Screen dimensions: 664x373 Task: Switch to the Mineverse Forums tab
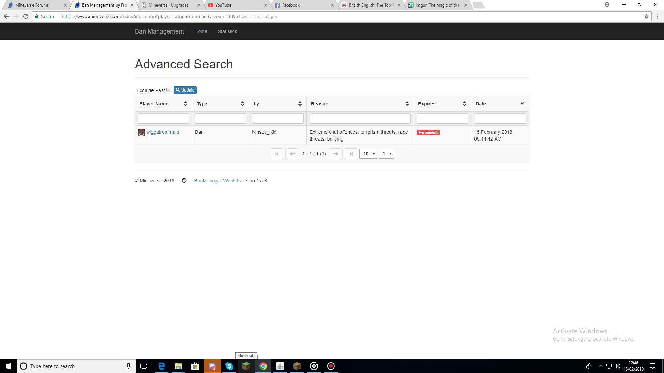32,5
